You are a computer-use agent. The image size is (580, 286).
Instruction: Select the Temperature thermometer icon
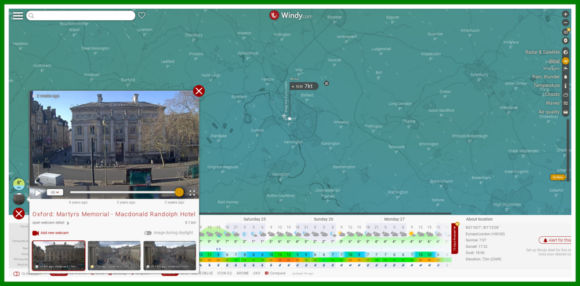pos(565,86)
